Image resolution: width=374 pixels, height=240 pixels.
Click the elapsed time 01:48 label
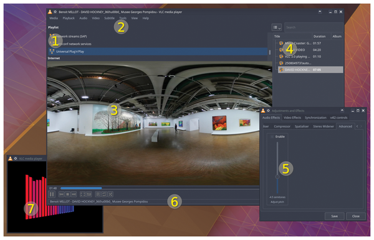[x=53, y=188]
